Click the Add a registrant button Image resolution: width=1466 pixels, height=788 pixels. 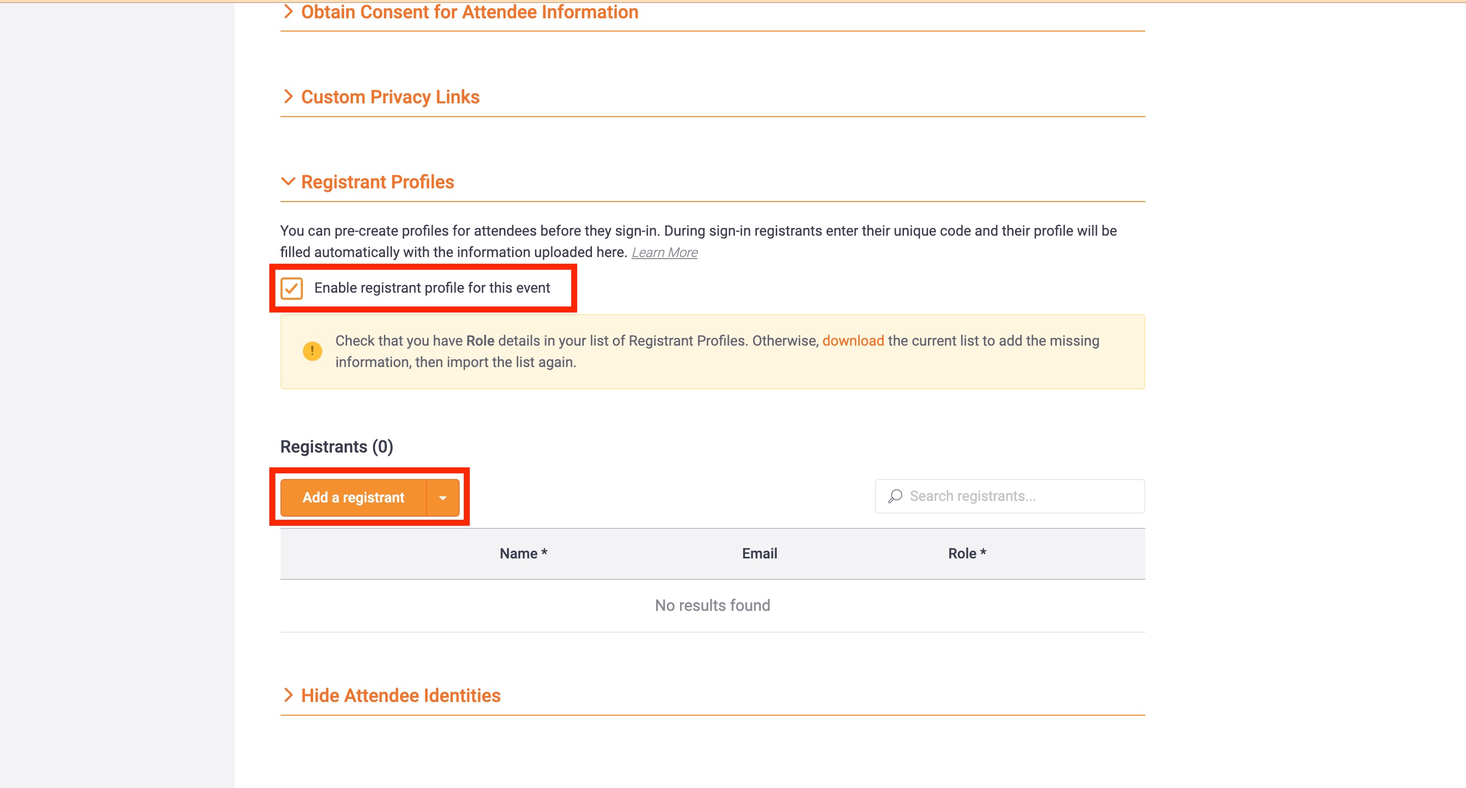[x=353, y=497]
